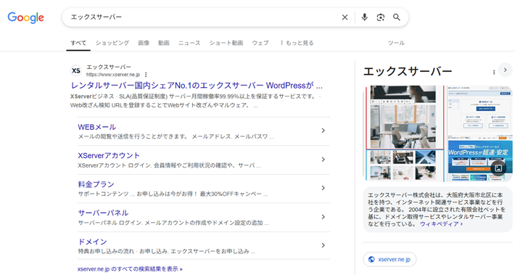This screenshot has width=515, height=275.
Task: Open the もっと見る menu
Action: point(297,43)
